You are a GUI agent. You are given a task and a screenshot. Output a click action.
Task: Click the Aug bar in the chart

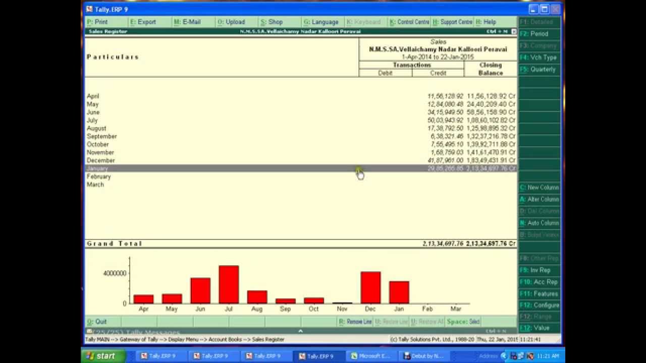(x=257, y=297)
